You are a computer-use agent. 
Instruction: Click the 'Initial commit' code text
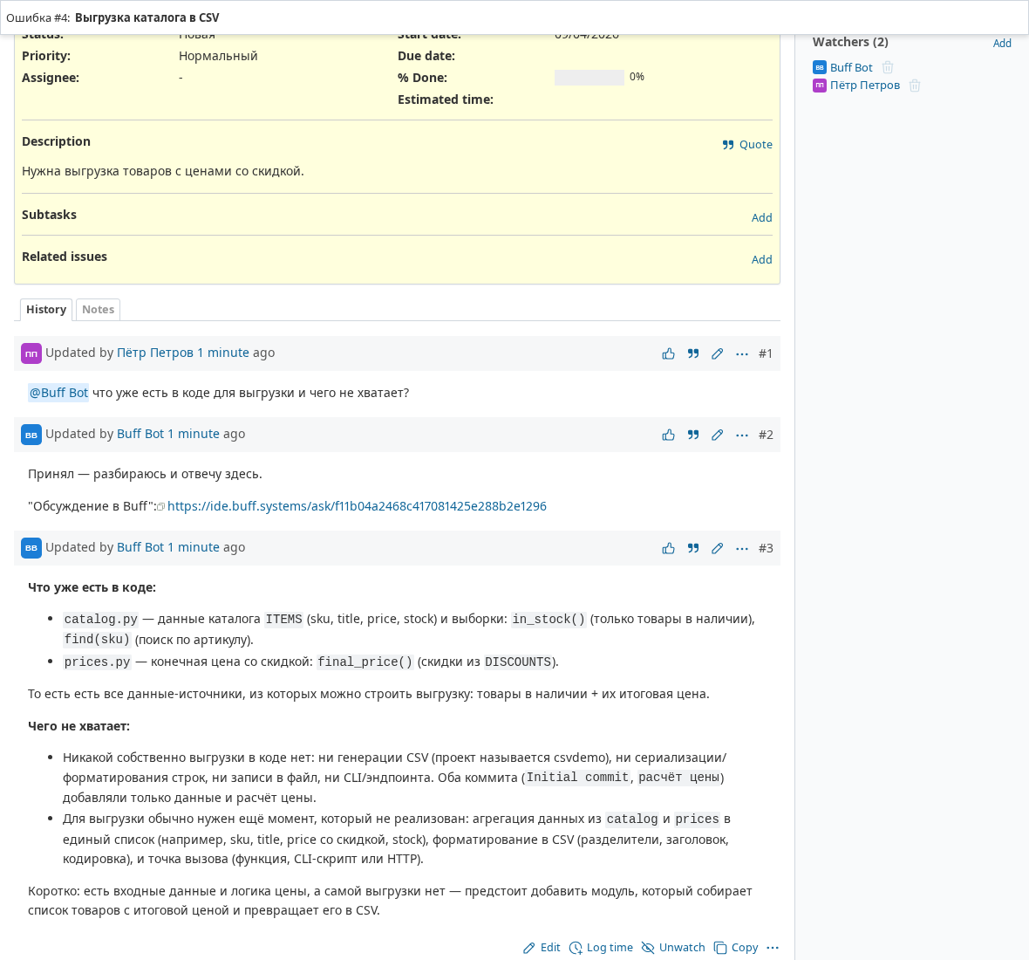578,778
